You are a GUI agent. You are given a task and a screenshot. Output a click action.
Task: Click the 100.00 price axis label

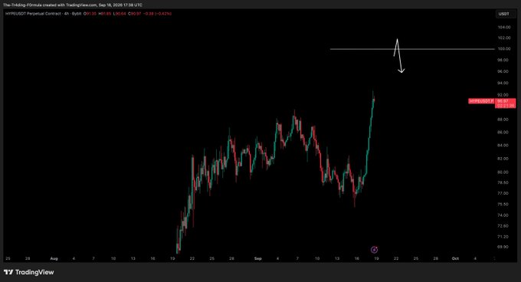pos(503,49)
